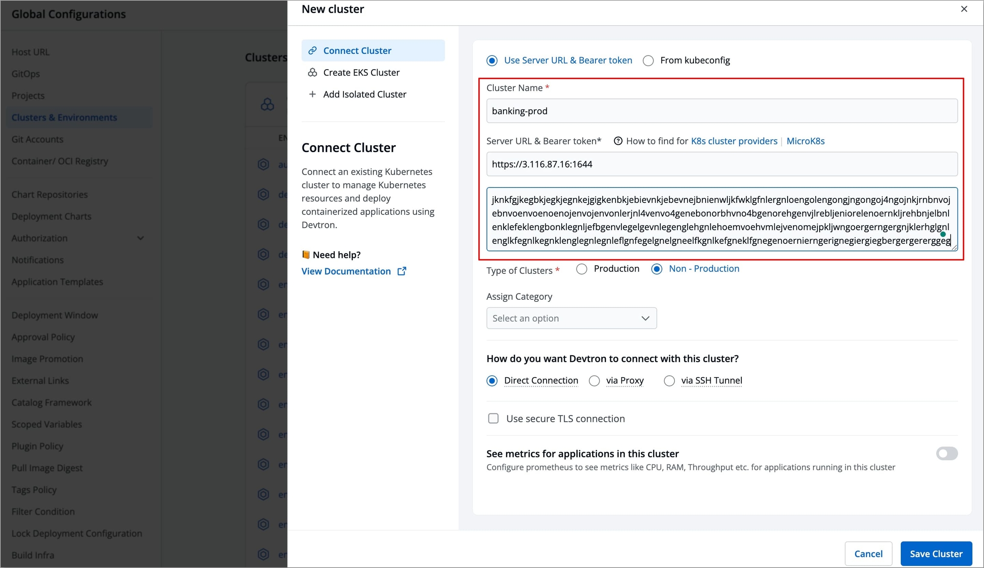Edit the Cluster Name field

[x=722, y=111]
